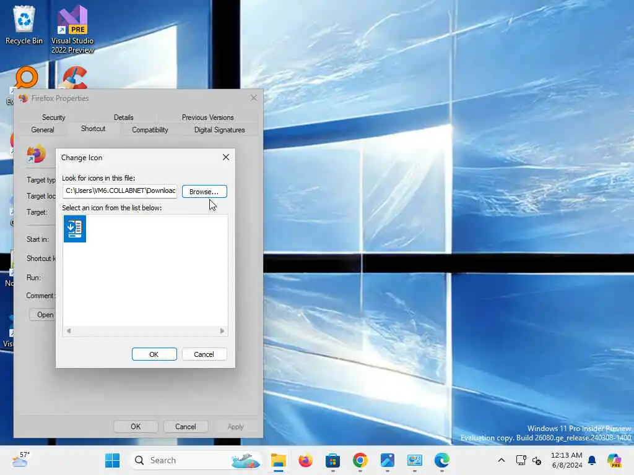Open the Security tab in Firefox Properties
Viewport: 634px width, 475px height.
[53, 118]
